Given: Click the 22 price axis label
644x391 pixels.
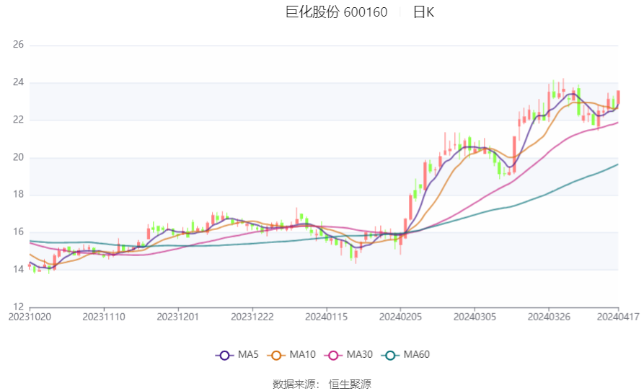Looking at the screenshot, I should (18, 120).
